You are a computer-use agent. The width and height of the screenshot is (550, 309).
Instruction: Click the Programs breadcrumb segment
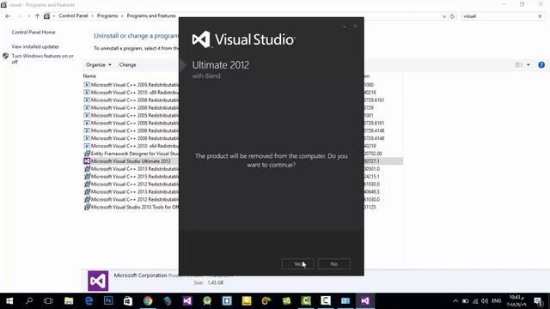107,15
